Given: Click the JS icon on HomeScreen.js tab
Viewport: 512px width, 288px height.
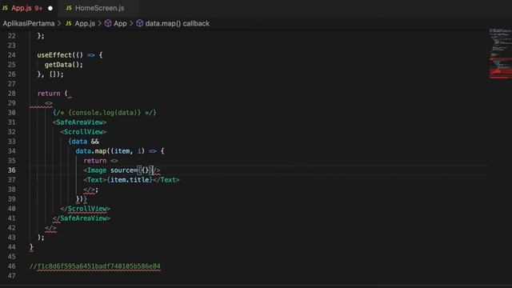Looking at the screenshot, I should coord(69,8).
